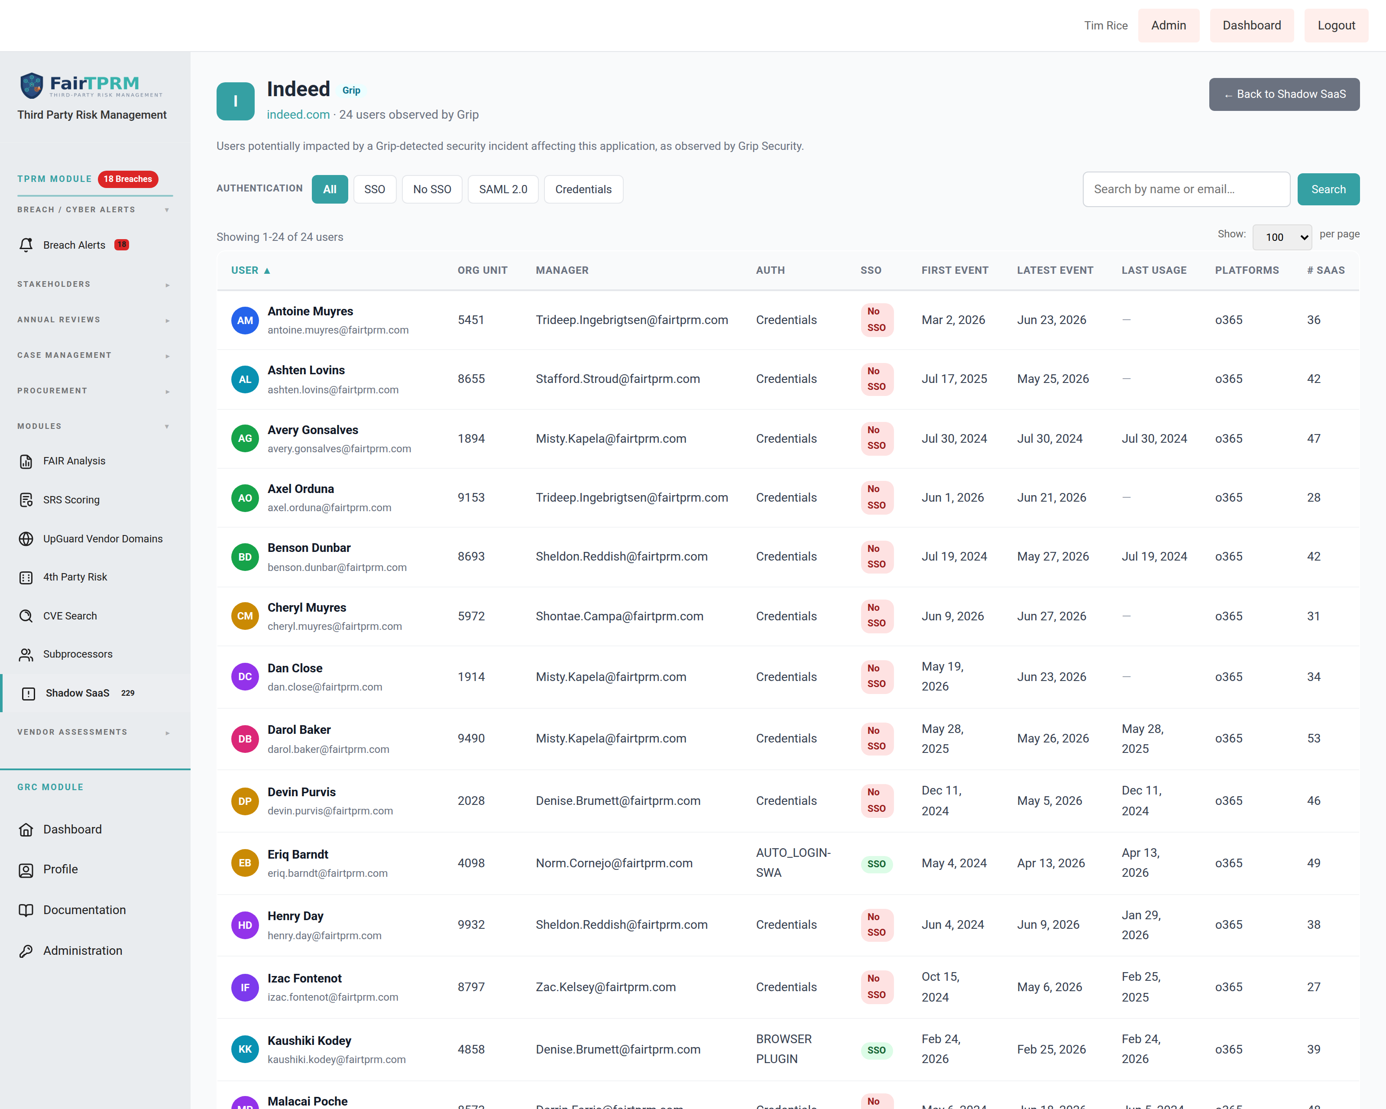Open UpGuard Vendor Domains globe icon
Viewport: 1386px width, 1109px height.
click(26, 539)
